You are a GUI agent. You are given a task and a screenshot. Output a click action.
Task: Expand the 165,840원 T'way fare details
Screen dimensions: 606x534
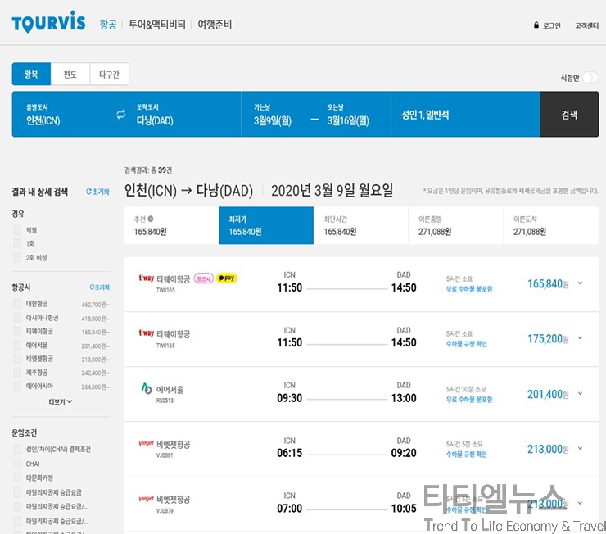[580, 283]
